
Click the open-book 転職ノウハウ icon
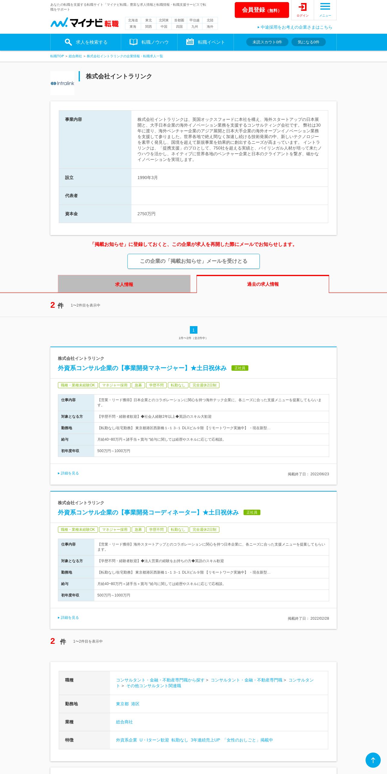(134, 42)
